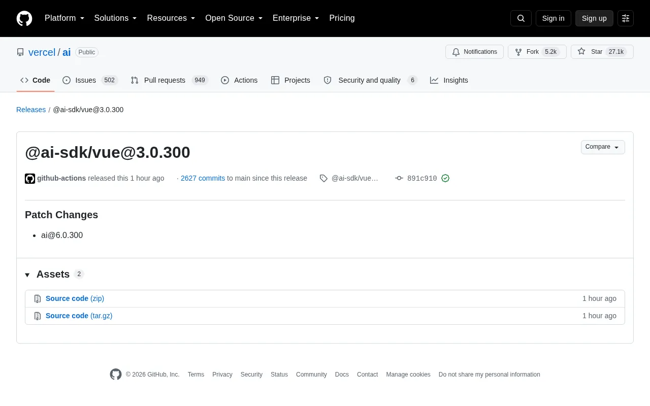Expand the Solutions dropdown
This screenshot has height=406, width=650.
116,18
